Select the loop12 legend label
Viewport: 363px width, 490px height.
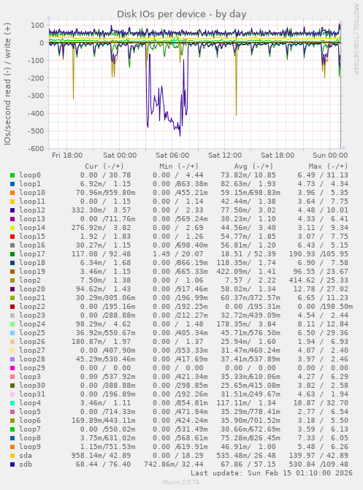[x=32, y=210]
